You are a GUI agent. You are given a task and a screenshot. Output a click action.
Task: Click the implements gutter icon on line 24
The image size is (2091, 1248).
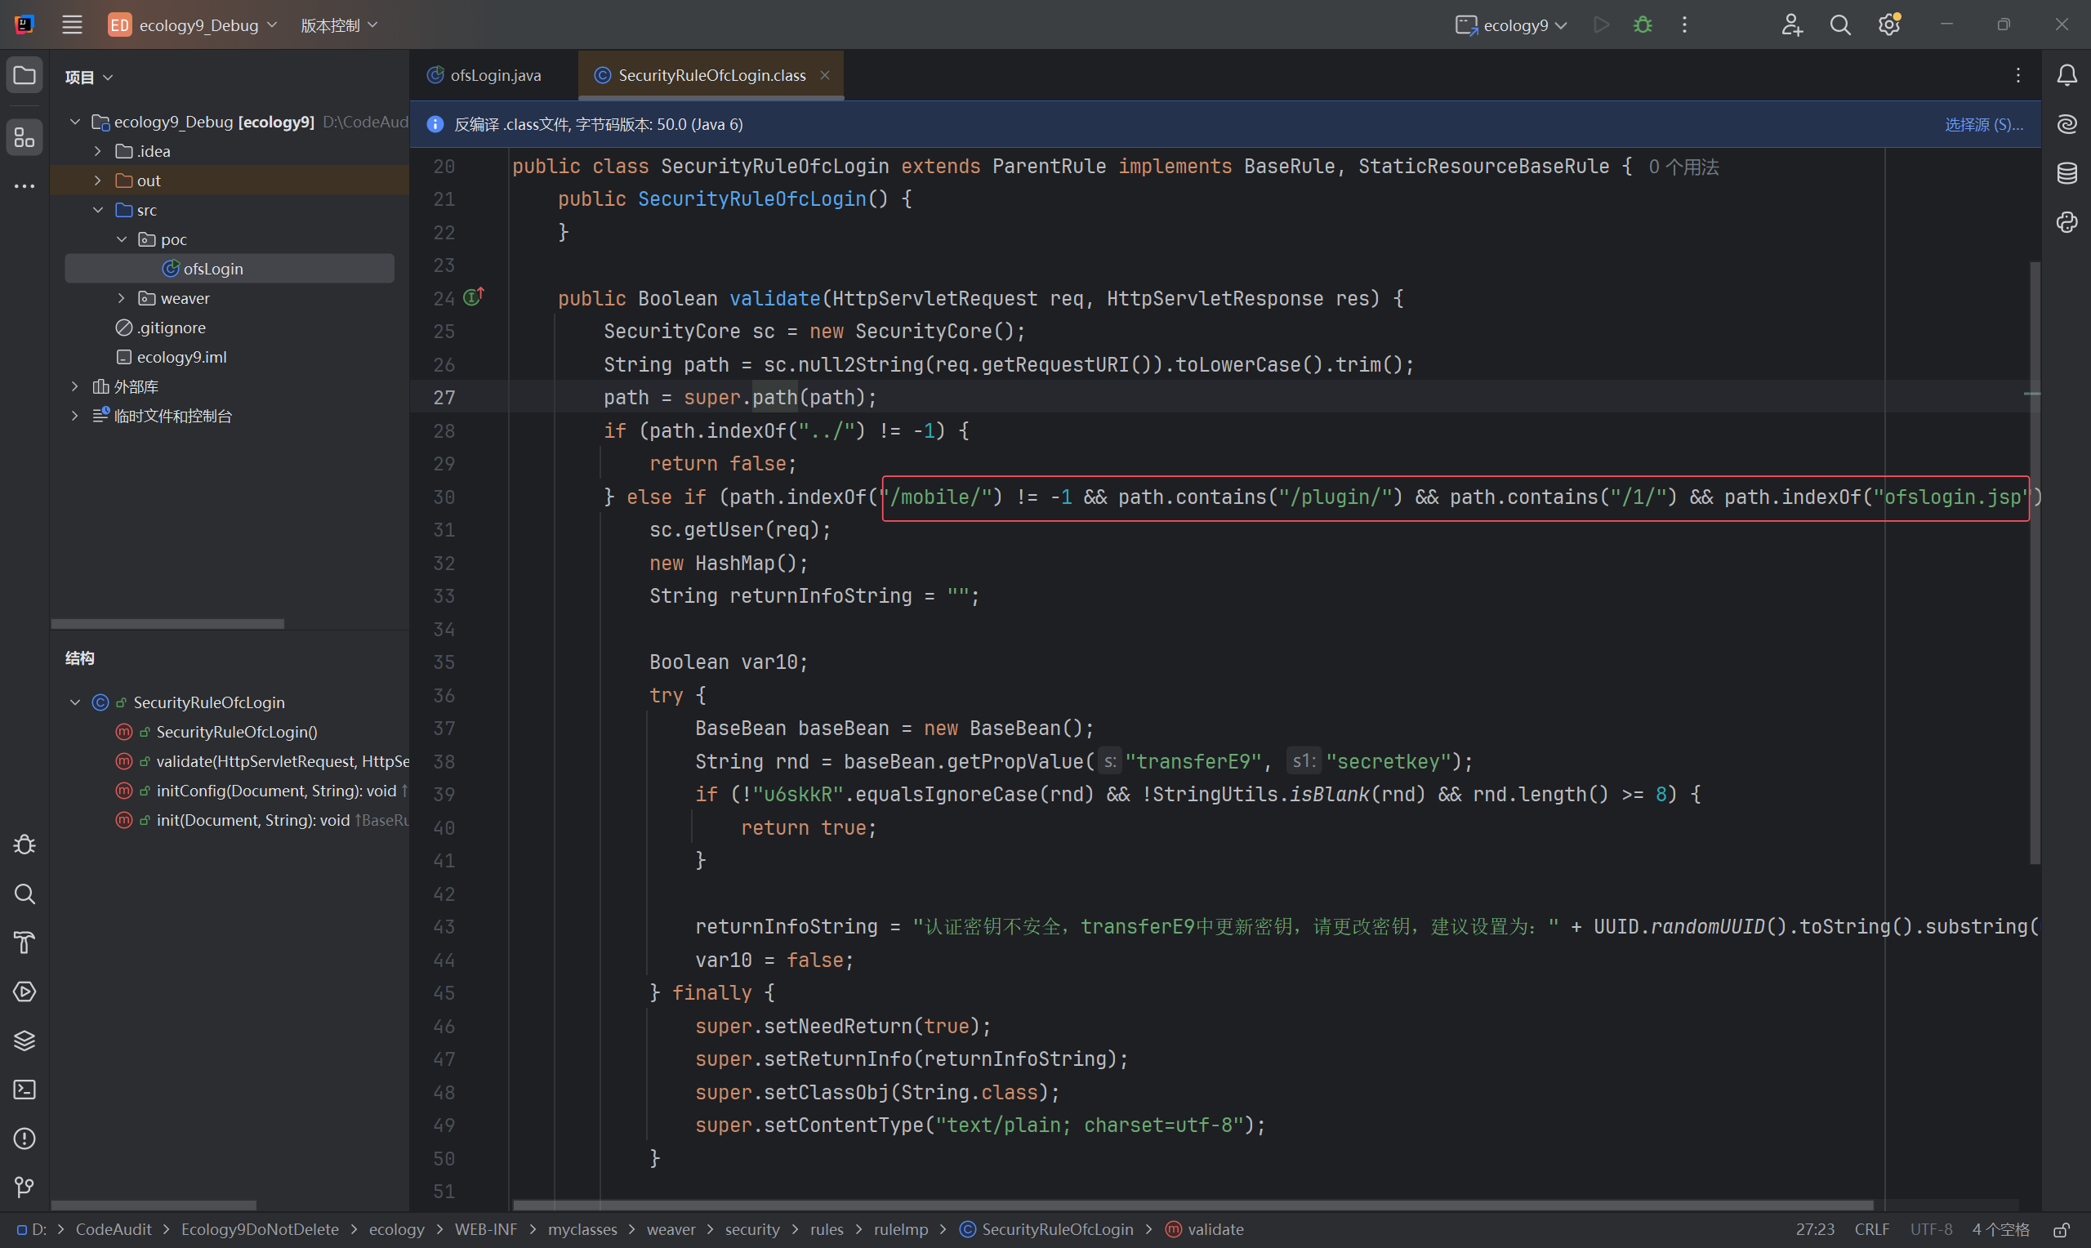(474, 296)
